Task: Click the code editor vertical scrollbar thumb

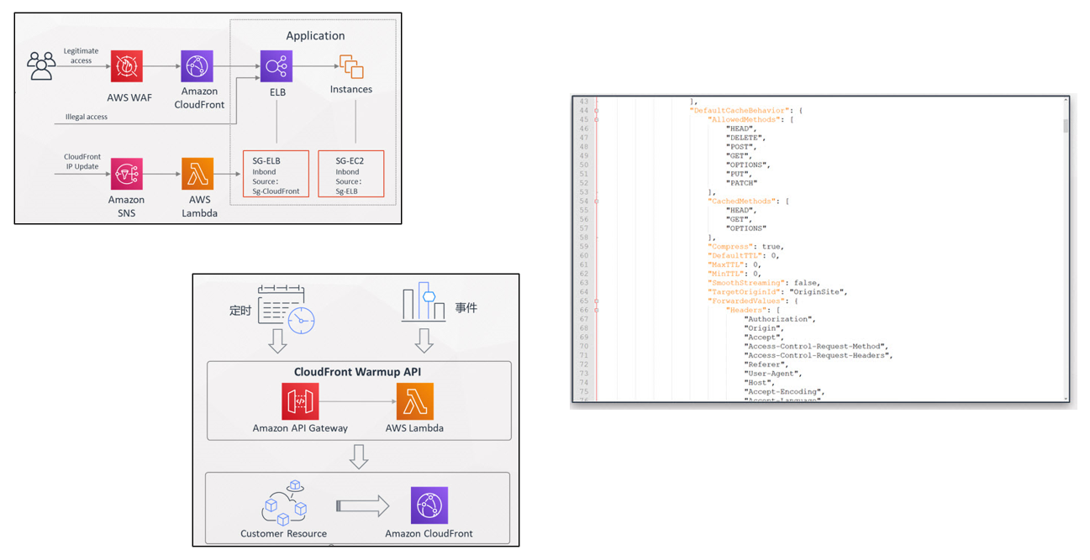Action: pos(1064,126)
